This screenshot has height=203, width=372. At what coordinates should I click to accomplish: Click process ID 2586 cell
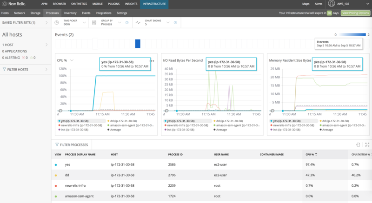(172, 164)
